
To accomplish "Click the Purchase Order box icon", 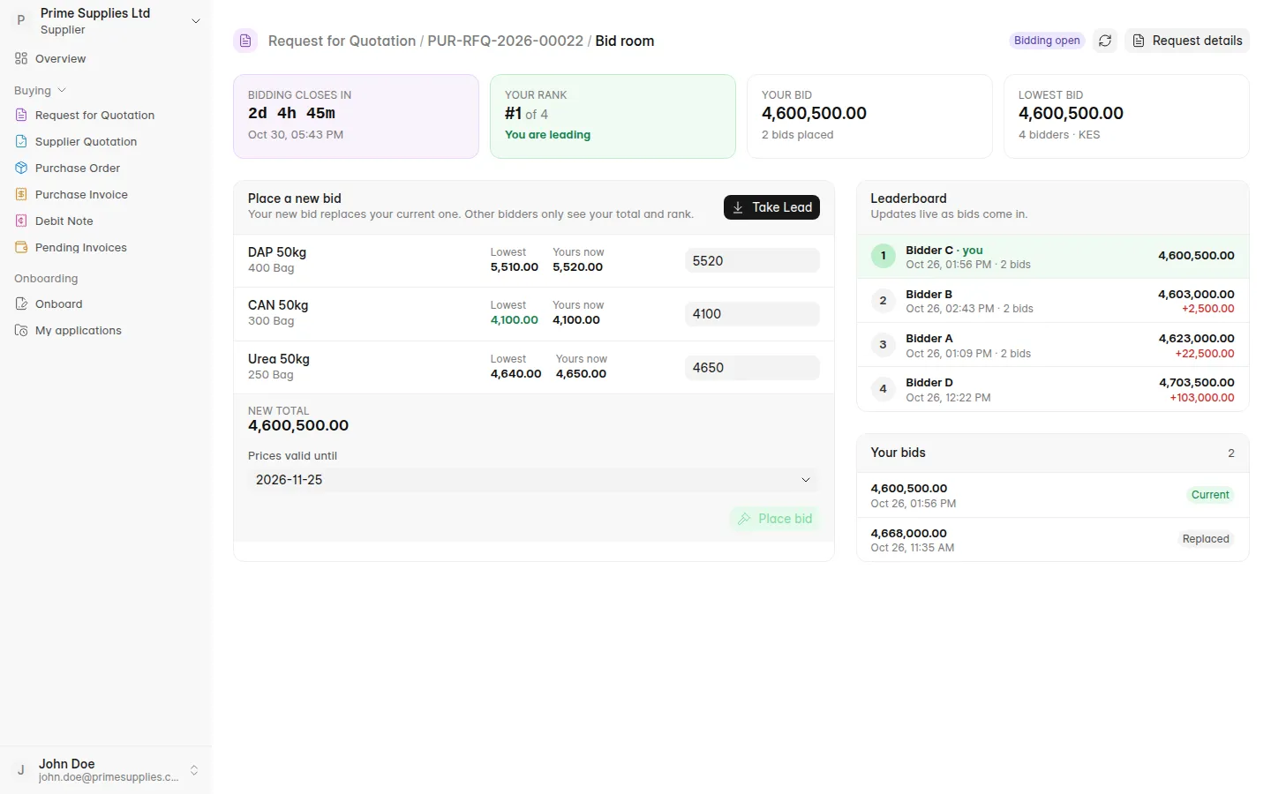I will click(21, 169).
